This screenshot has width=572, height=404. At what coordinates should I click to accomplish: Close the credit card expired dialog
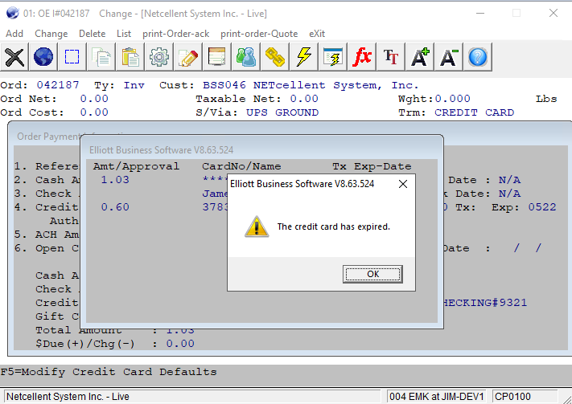click(403, 184)
